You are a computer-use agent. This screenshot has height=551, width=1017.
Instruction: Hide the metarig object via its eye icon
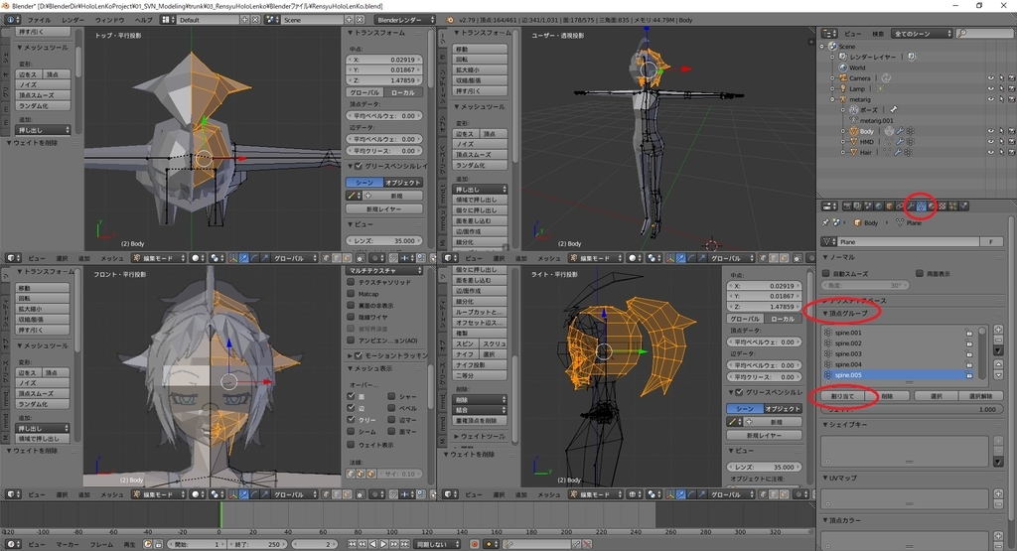pos(991,99)
